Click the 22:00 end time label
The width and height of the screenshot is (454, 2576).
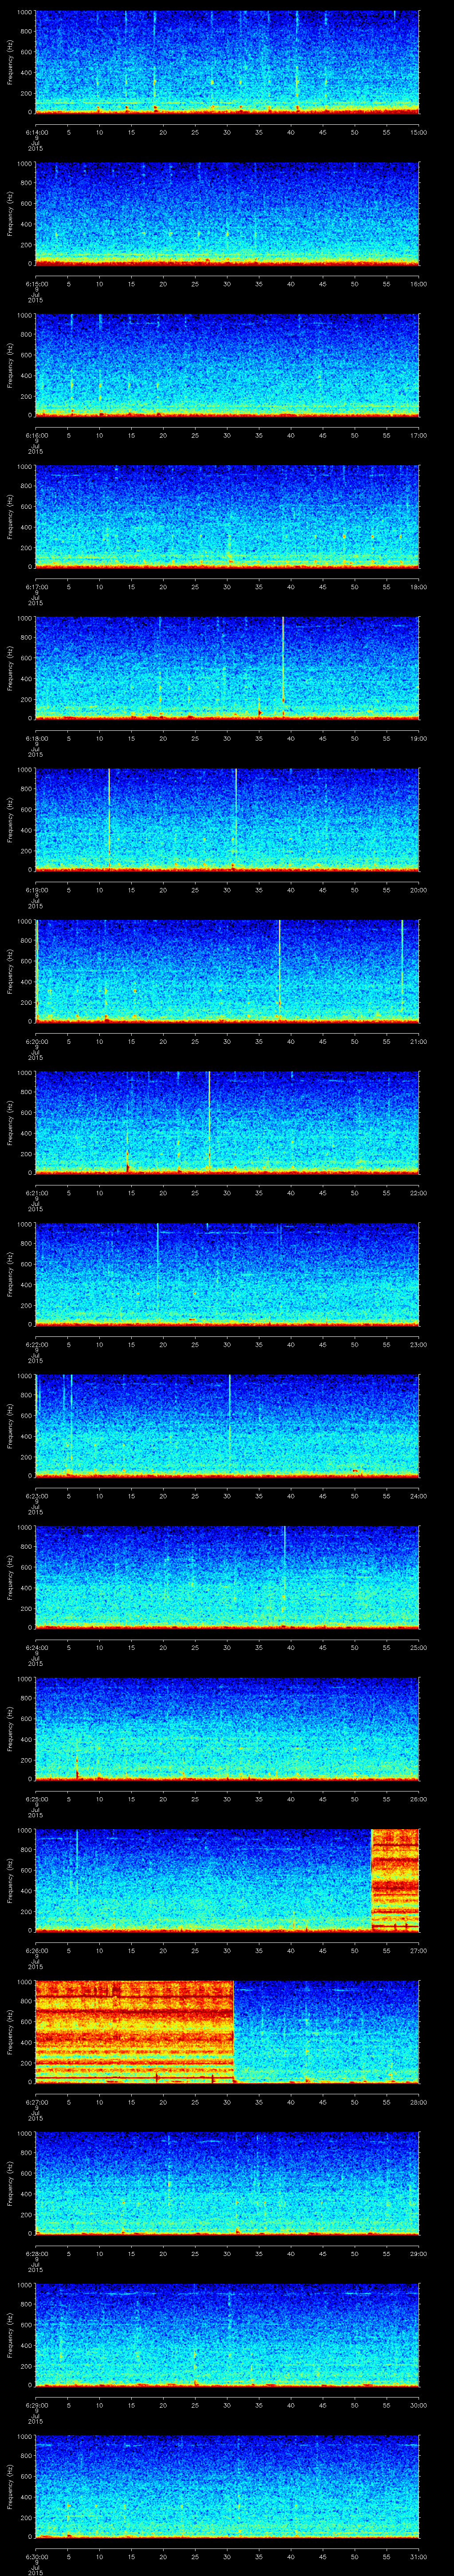tap(418, 1192)
